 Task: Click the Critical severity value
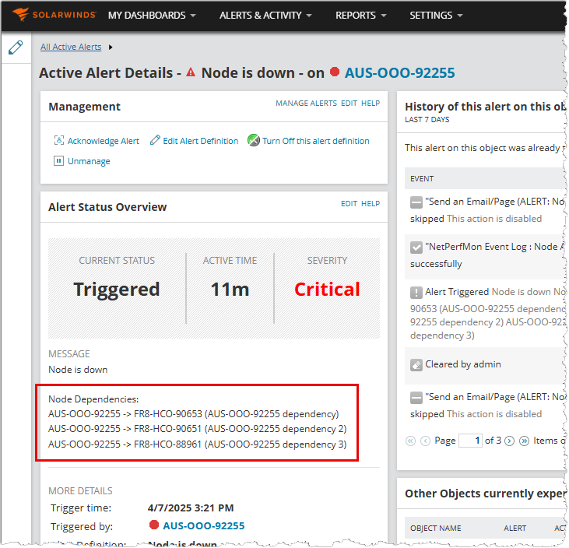coord(327,290)
